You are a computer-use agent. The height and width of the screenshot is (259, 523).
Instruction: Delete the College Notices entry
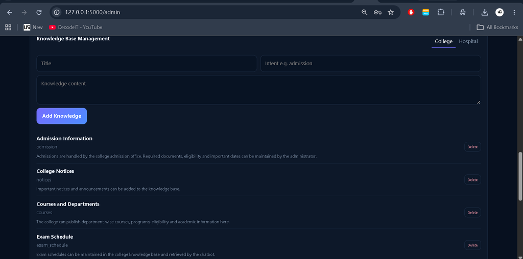(472, 180)
